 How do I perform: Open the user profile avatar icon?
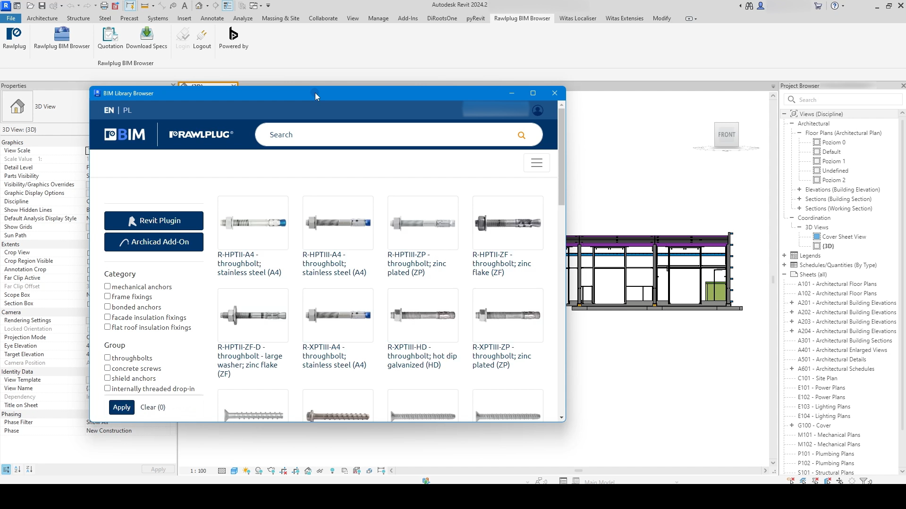pos(537,110)
